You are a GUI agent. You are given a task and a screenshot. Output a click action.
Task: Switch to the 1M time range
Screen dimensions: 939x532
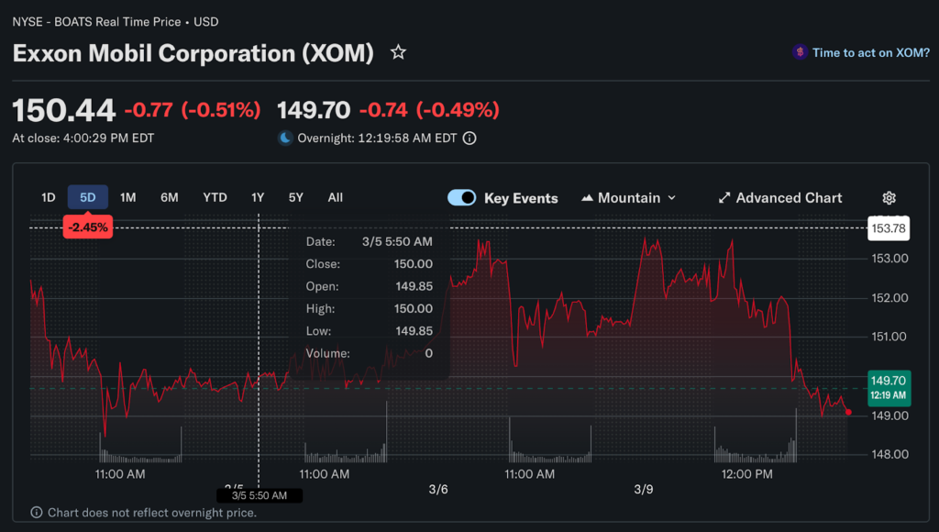128,197
